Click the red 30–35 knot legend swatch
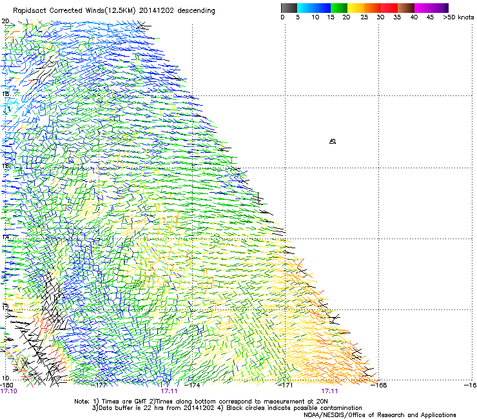Viewport: 477px width, 419px height. tap(389, 8)
